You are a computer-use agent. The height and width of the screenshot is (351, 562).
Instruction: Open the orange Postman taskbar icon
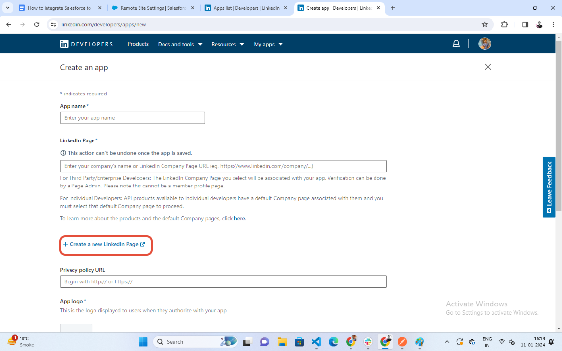[x=402, y=342]
